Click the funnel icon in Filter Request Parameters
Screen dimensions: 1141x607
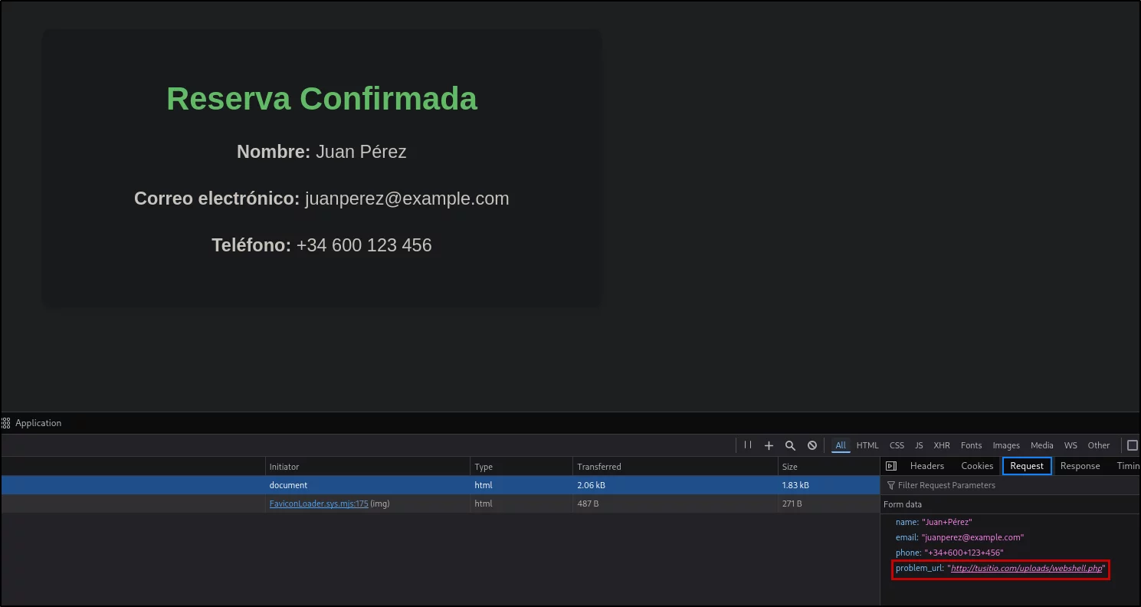point(891,485)
